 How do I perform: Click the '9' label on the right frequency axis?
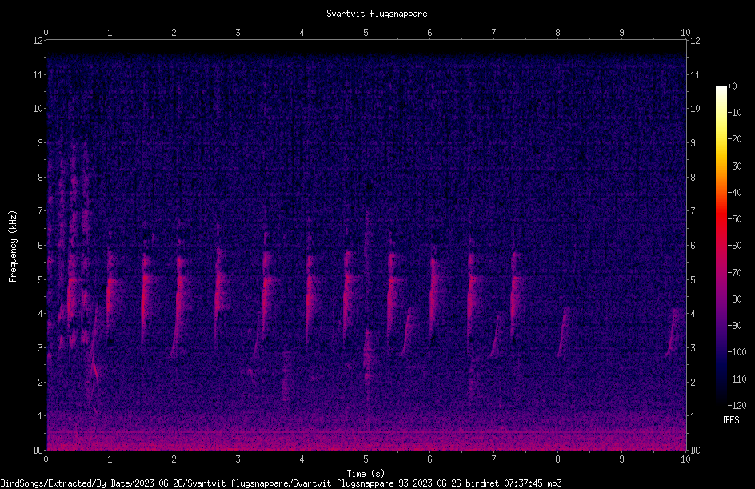[693, 143]
